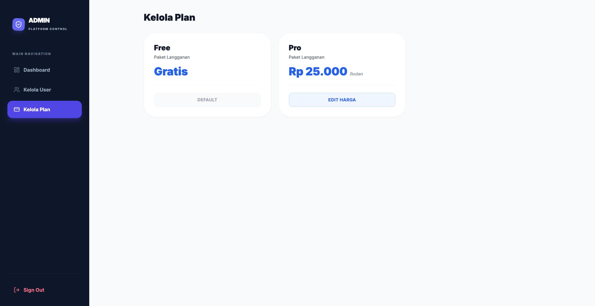Open the Dashboard menu item
Screen dimensions: 595x306
click(x=37, y=70)
